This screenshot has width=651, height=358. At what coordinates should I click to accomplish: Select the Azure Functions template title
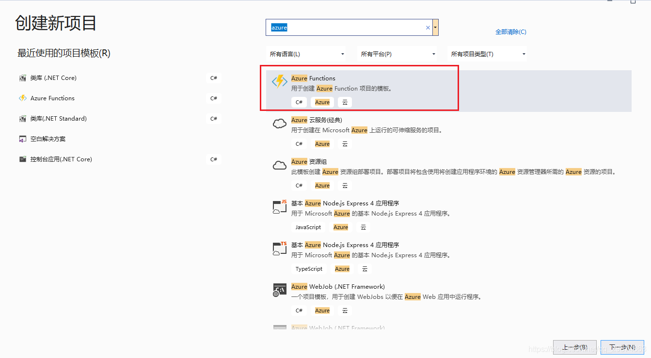point(313,78)
